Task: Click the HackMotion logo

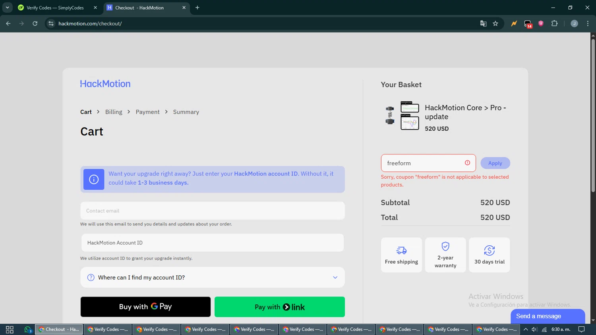Action: coord(105,84)
